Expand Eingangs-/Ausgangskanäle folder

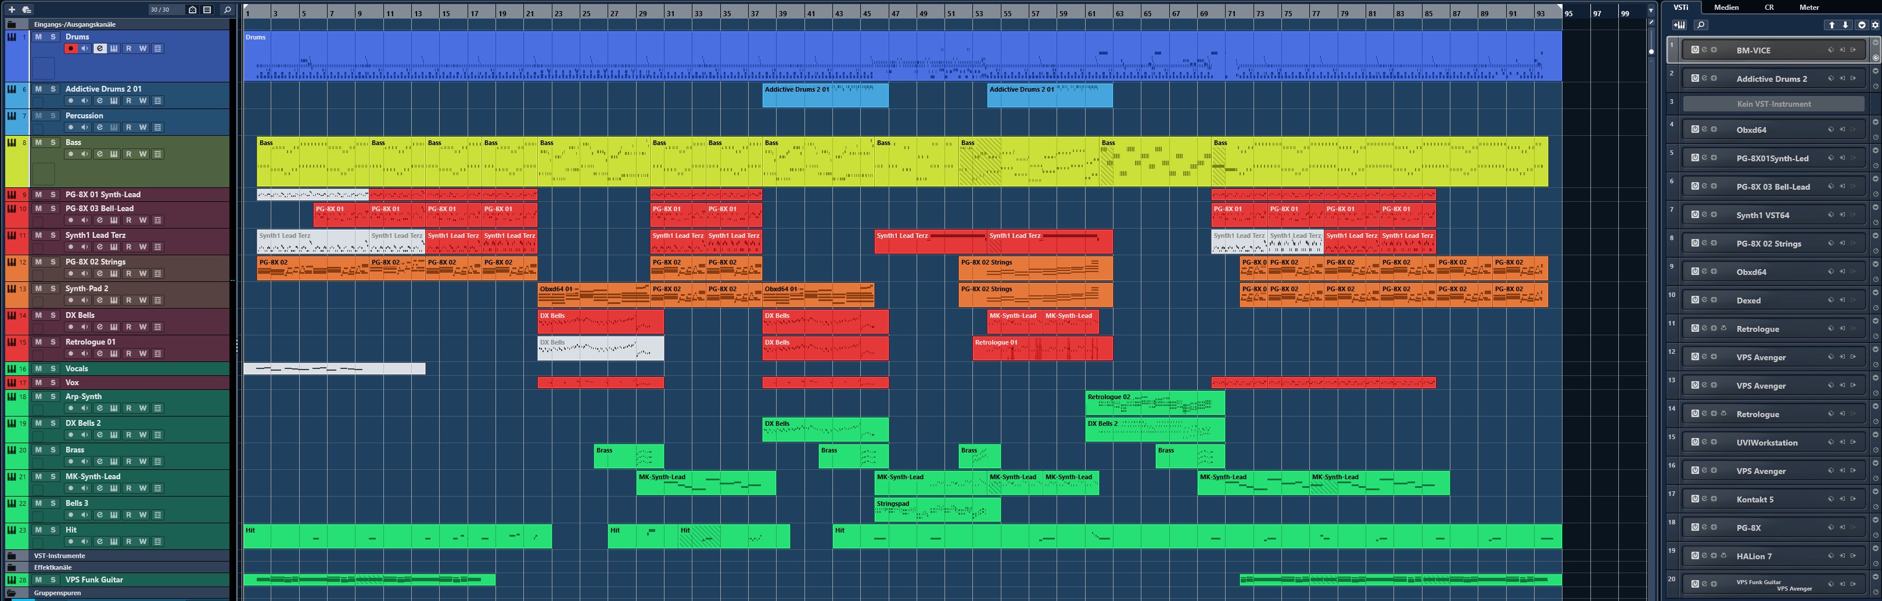12,24
